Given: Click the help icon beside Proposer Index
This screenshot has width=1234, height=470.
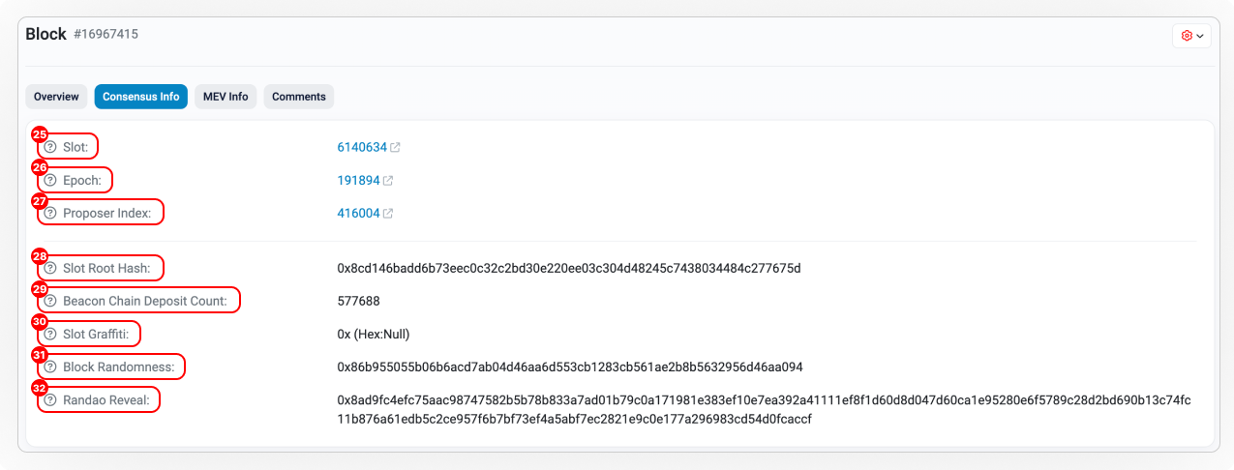Looking at the screenshot, I should pyautogui.click(x=50, y=213).
